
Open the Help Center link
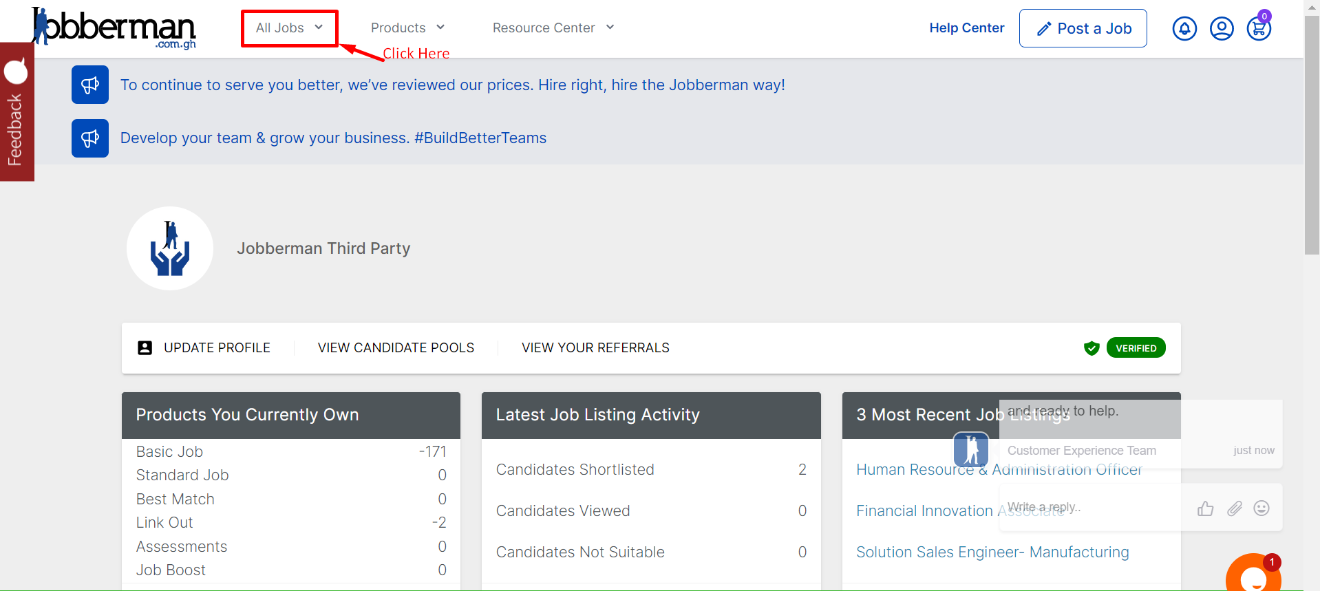966,28
